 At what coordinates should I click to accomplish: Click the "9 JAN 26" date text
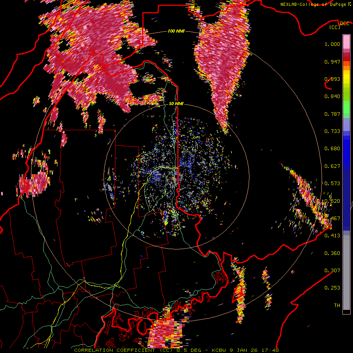click(x=244, y=350)
